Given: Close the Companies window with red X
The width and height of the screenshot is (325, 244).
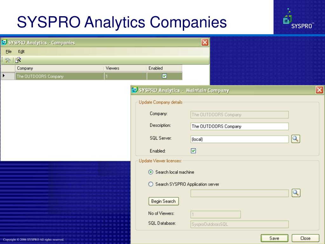Looking at the screenshot, I should [205, 42].
